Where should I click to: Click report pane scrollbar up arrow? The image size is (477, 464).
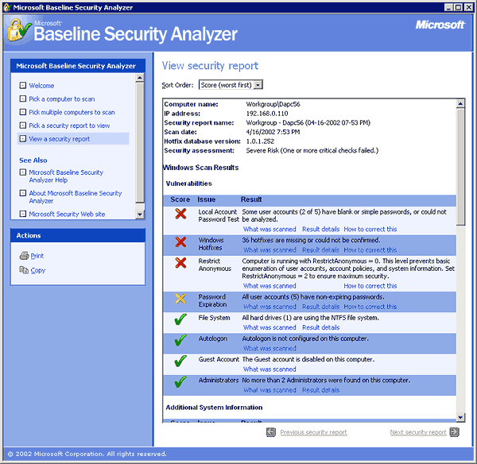tap(460, 104)
